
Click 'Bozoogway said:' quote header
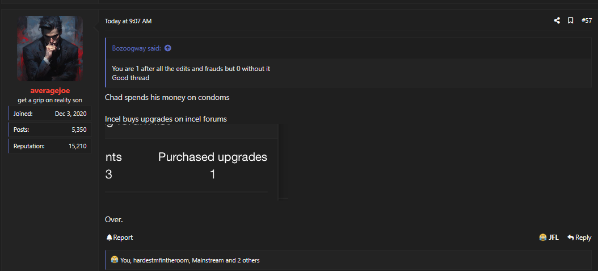(137, 48)
